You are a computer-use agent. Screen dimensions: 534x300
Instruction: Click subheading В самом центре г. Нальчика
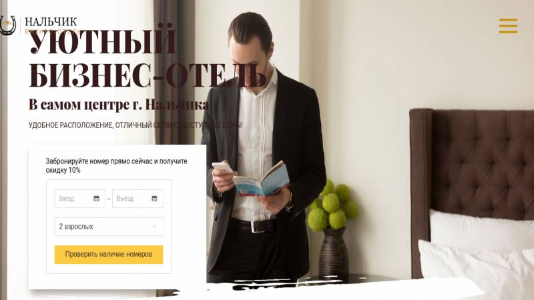click(x=119, y=105)
